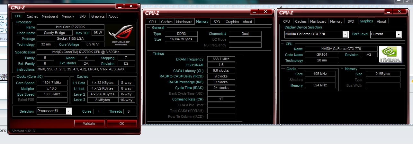Click the empty Rated FSB field
The height and width of the screenshot is (144, 413).
(x=52, y=100)
